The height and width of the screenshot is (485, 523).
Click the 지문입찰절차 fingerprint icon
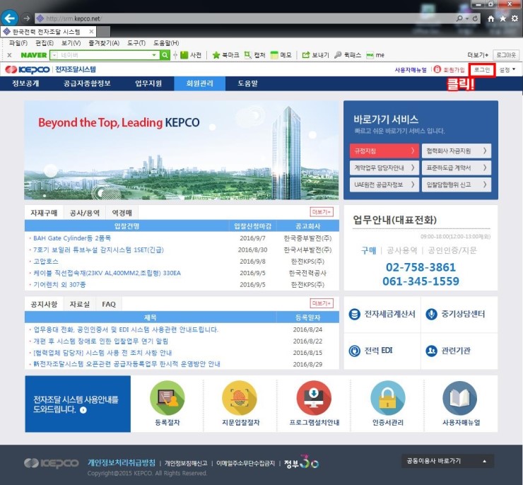click(240, 398)
